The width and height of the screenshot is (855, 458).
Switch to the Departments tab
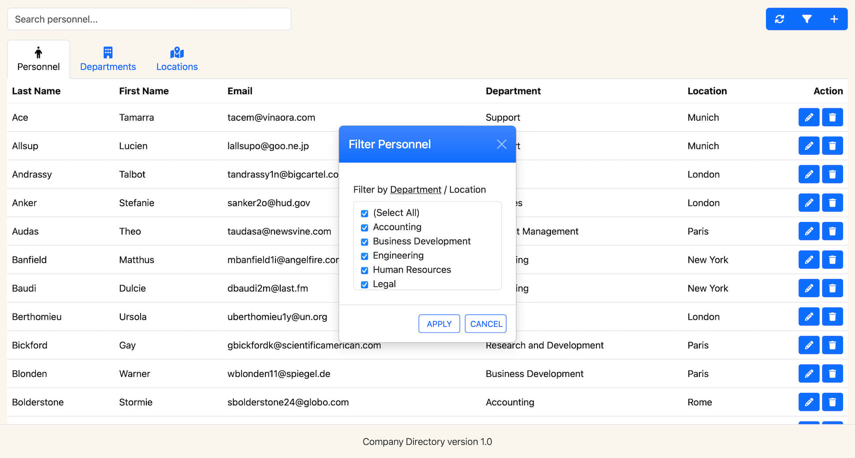(108, 59)
